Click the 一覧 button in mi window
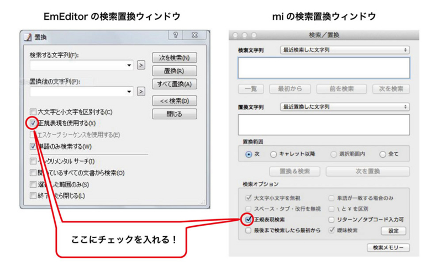The width and height of the screenshot is (442, 271). tap(251, 89)
